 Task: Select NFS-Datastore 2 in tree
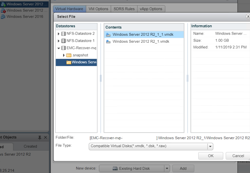(81, 34)
